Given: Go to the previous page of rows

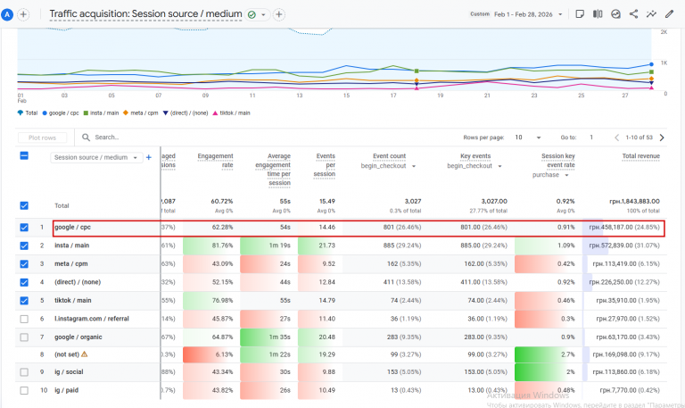Looking at the screenshot, I should click(x=616, y=137).
